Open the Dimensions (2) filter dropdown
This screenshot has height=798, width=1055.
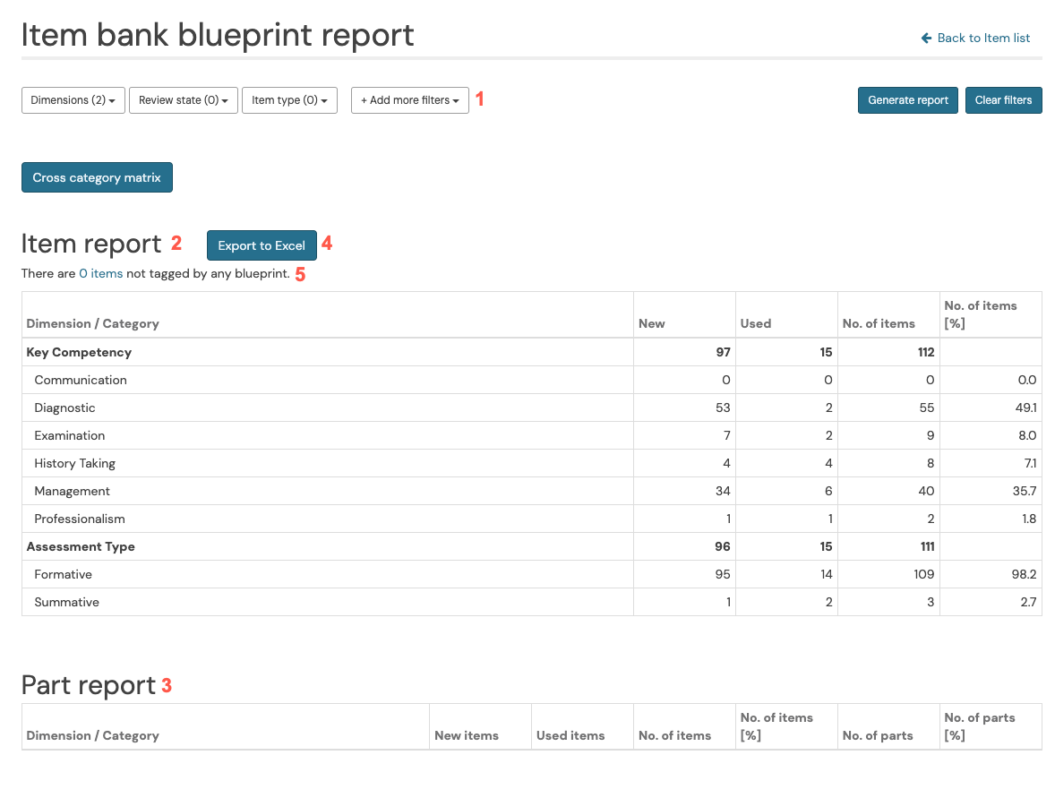click(x=72, y=100)
